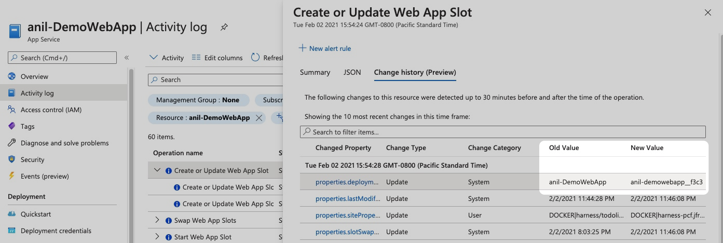Image resolution: width=723 pixels, height=243 pixels.
Task: Sort by Change Category column header
Action: (x=495, y=148)
